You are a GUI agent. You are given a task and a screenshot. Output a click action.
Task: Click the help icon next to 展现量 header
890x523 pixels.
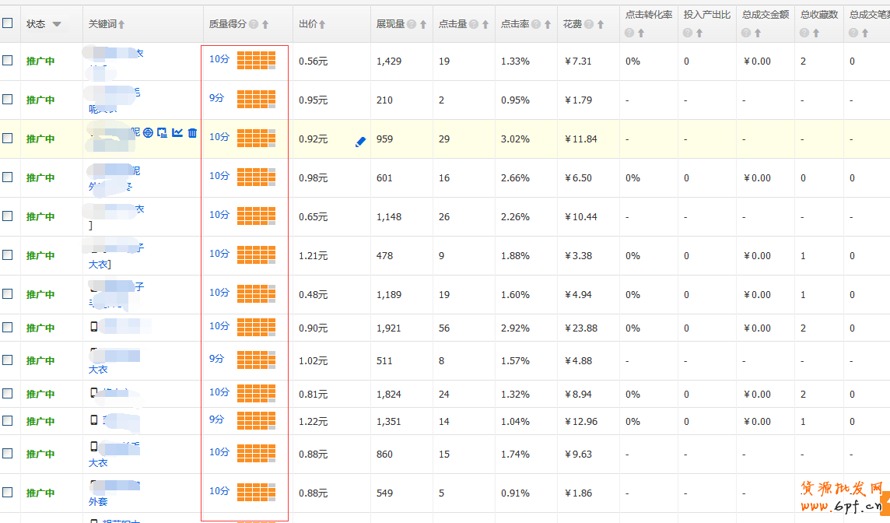point(412,24)
